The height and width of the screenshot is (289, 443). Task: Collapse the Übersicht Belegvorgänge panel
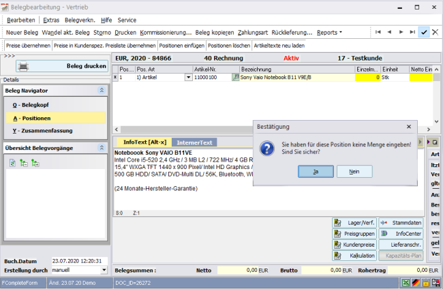point(102,148)
